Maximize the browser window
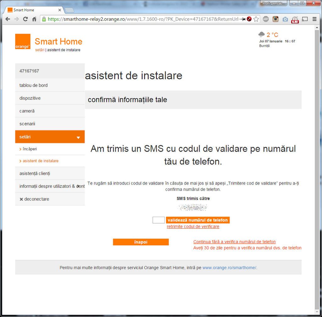322x317 pixels. pyautogui.click(x=302, y=3)
